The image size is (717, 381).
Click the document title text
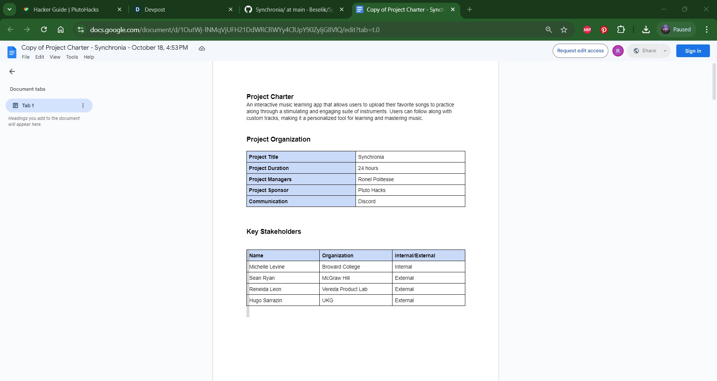[105, 47]
